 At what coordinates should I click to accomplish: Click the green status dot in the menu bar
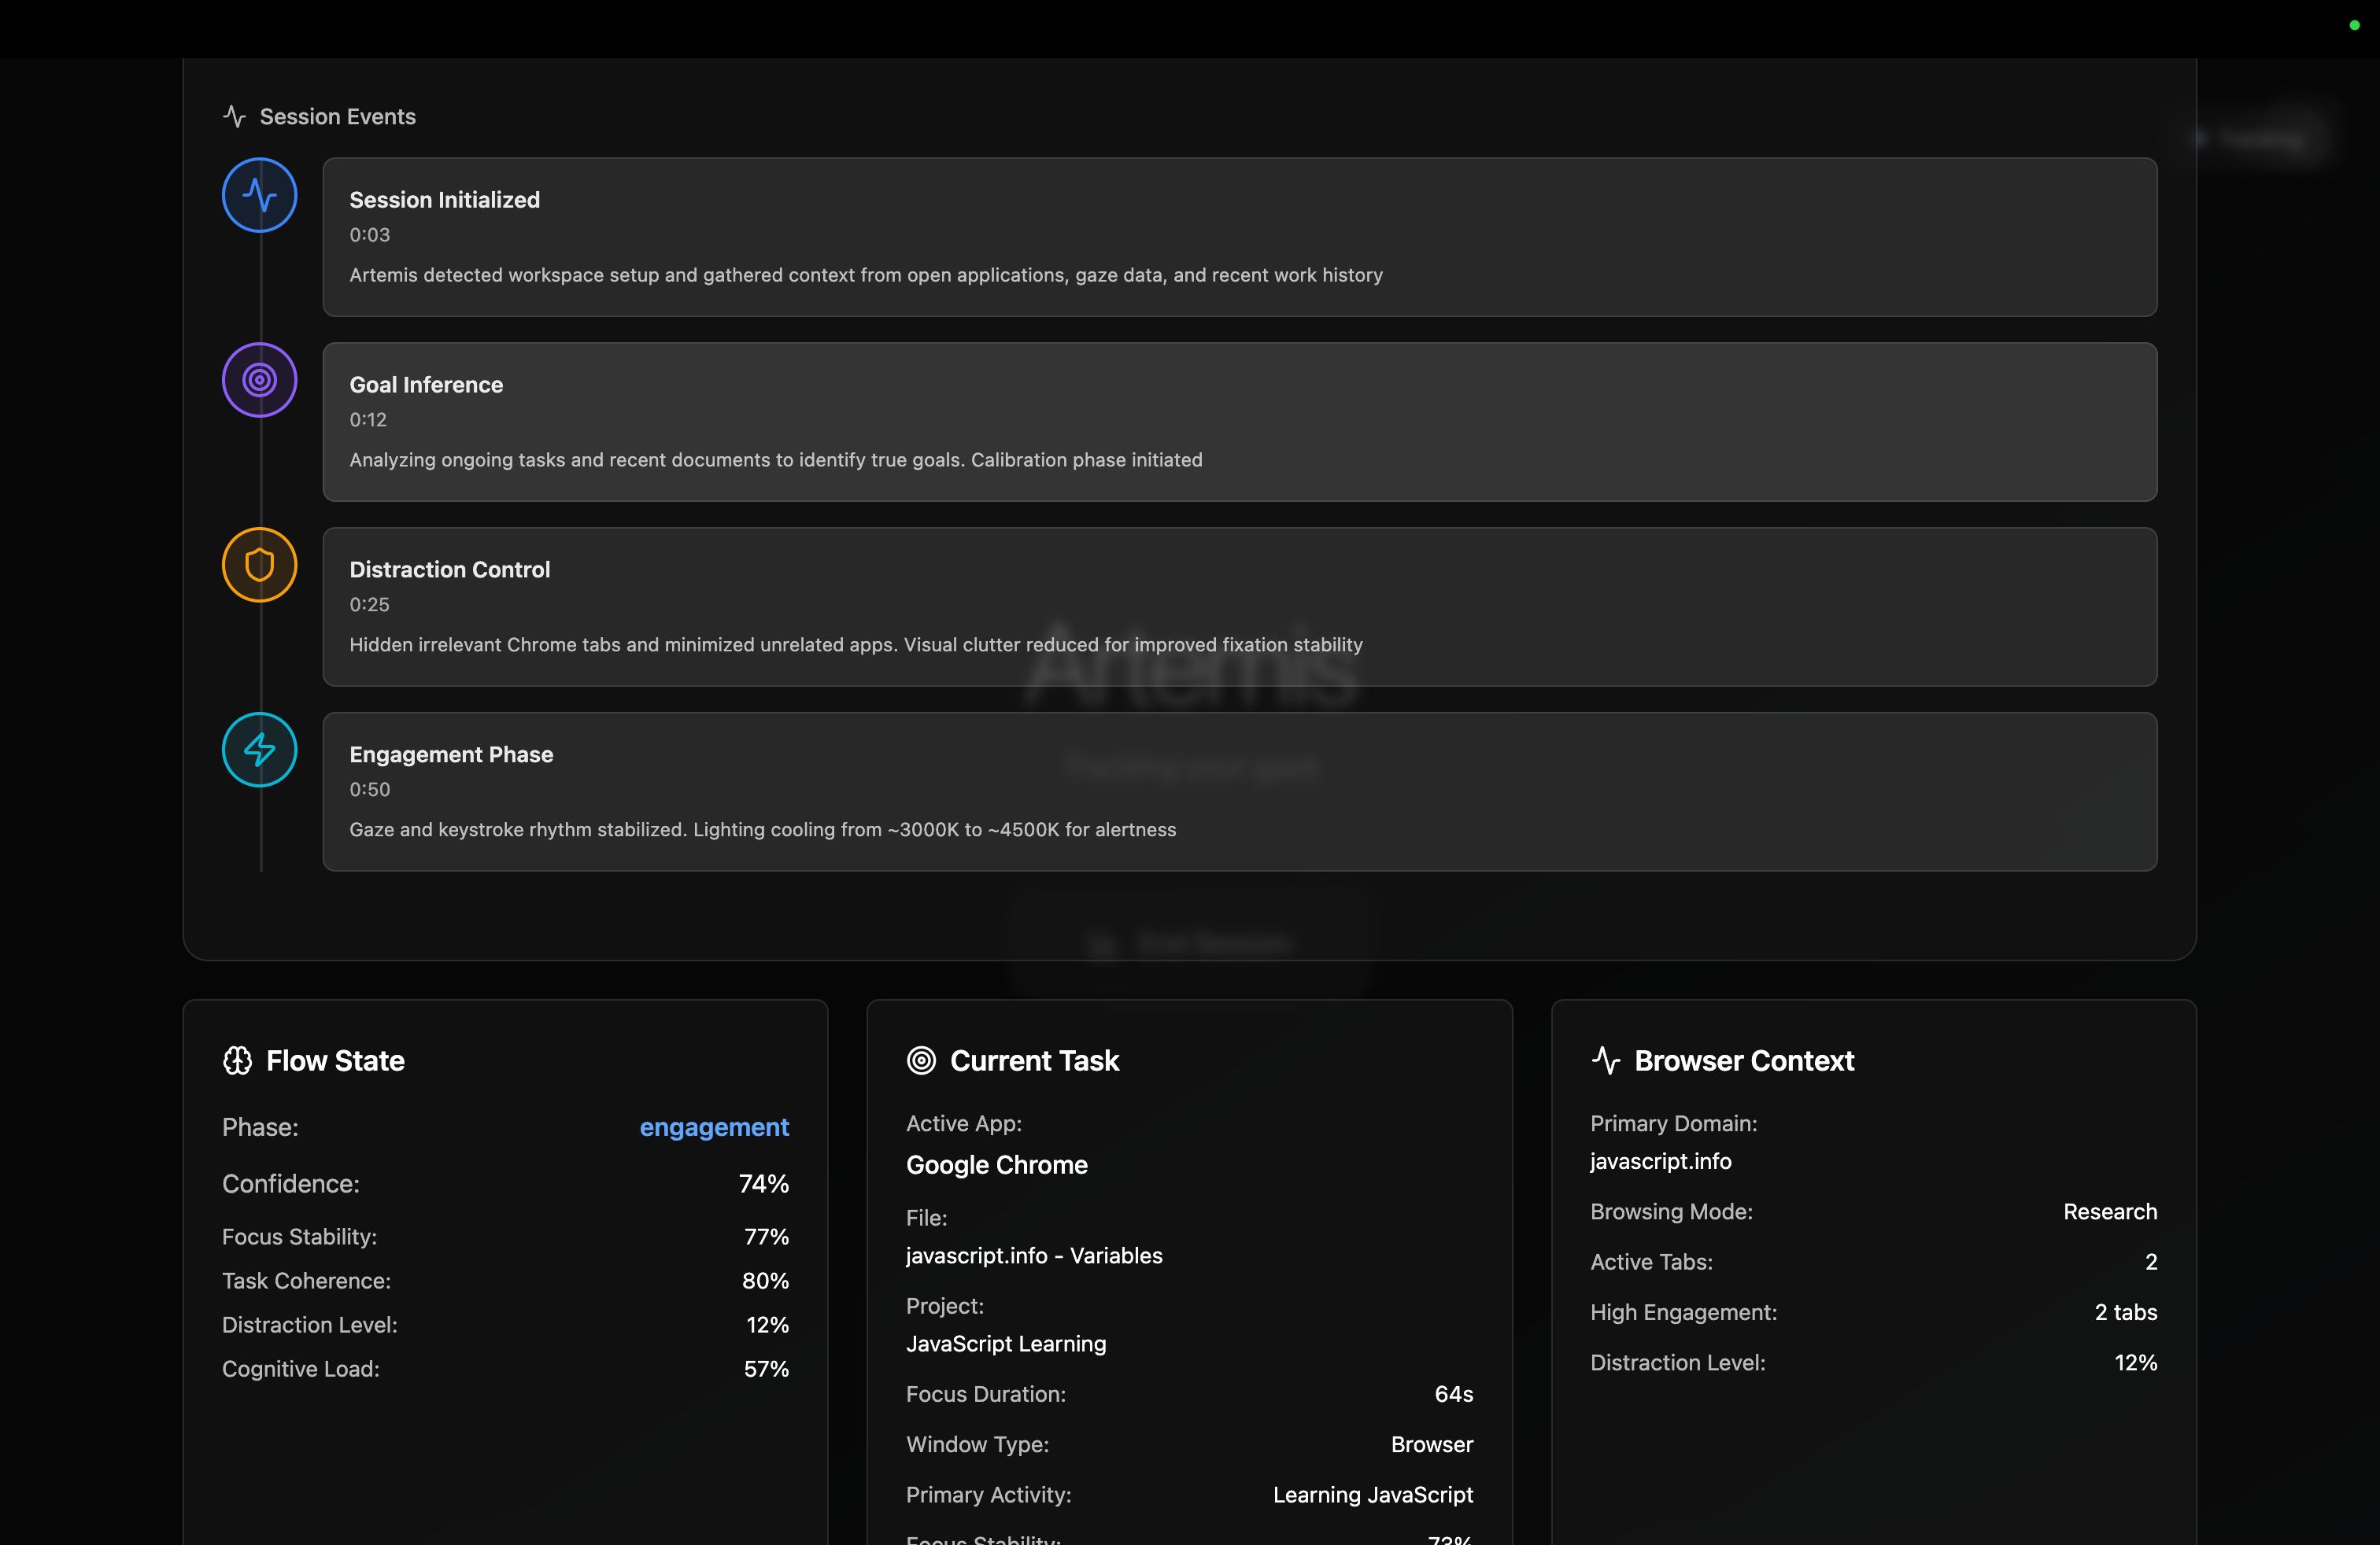(x=2355, y=26)
